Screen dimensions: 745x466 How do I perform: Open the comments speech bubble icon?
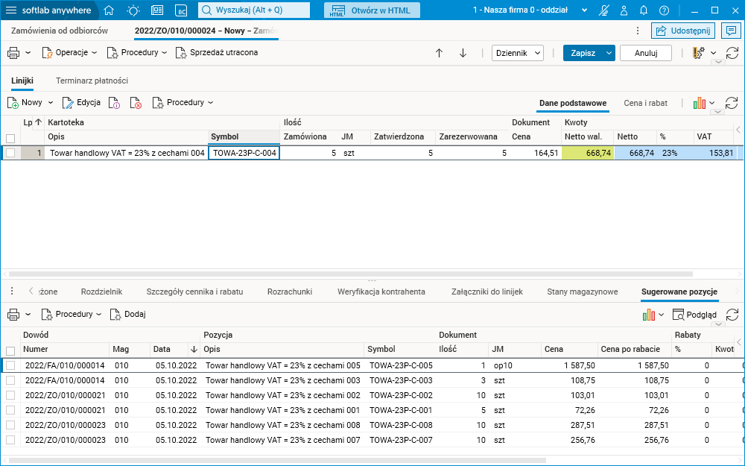pyautogui.click(x=732, y=31)
